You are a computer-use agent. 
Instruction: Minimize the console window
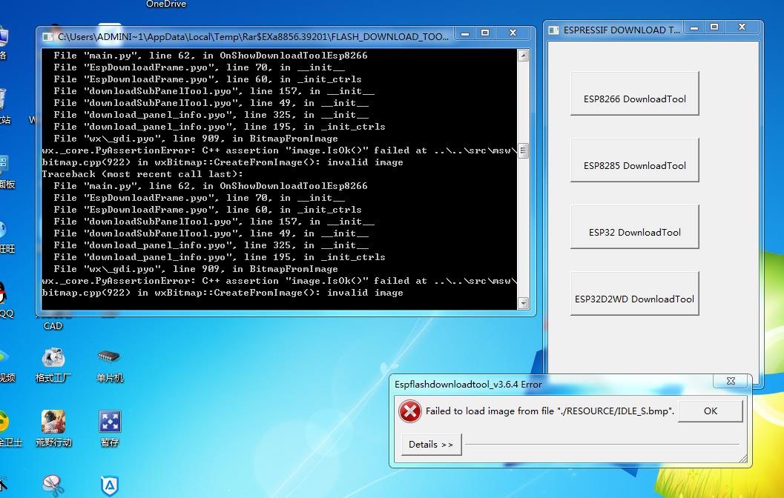point(466,33)
